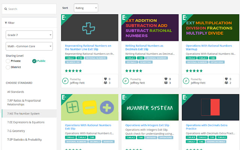Click people icon on Operations With Rational Numbers Warmup card
The image size is (240, 150).
[226, 83]
